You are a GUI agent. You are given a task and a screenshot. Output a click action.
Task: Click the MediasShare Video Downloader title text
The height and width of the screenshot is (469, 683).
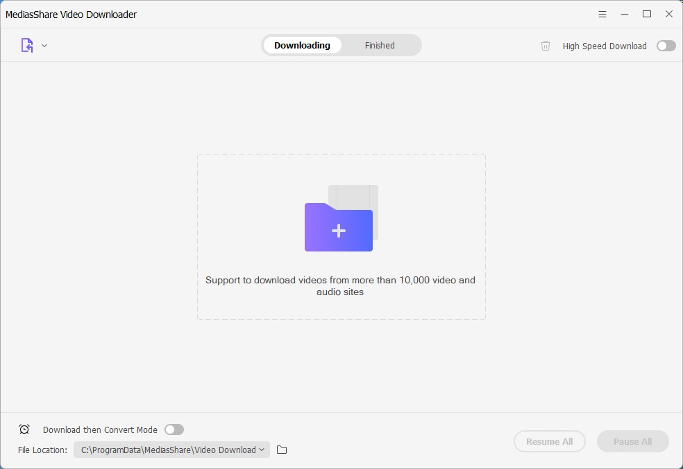coord(71,14)
